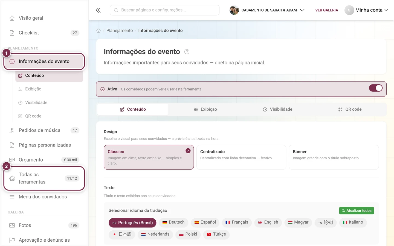Click the Orçamento money icon
394x246 pixels.
12,160
